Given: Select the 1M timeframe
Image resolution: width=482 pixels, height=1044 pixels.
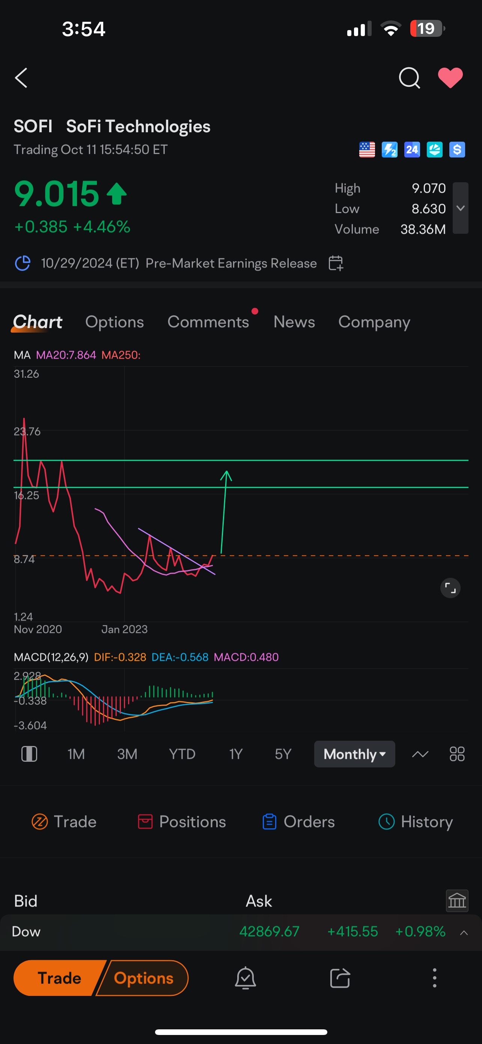Looking at the screenshot, I should click(76, 754).
